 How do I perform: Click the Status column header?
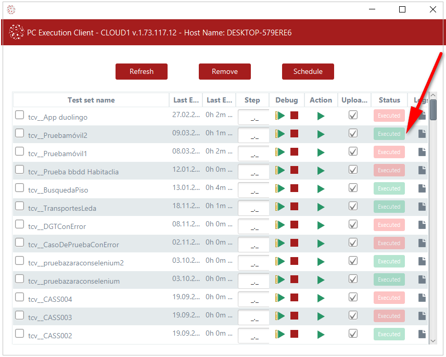(x=389, y=100)
